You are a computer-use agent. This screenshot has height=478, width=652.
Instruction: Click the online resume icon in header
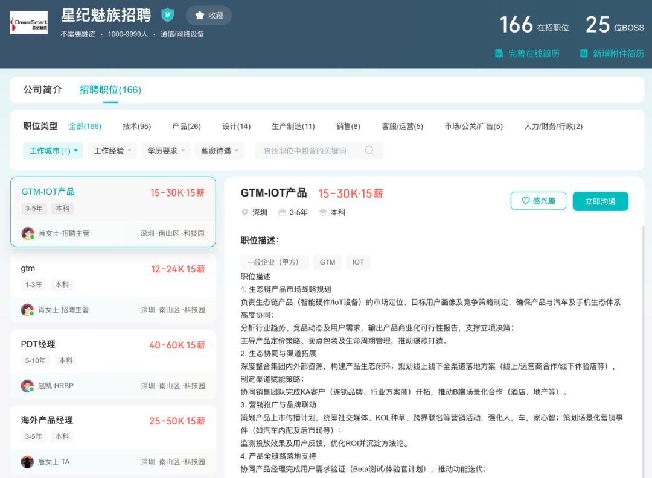pyautogui.click(x=499, y=54)
